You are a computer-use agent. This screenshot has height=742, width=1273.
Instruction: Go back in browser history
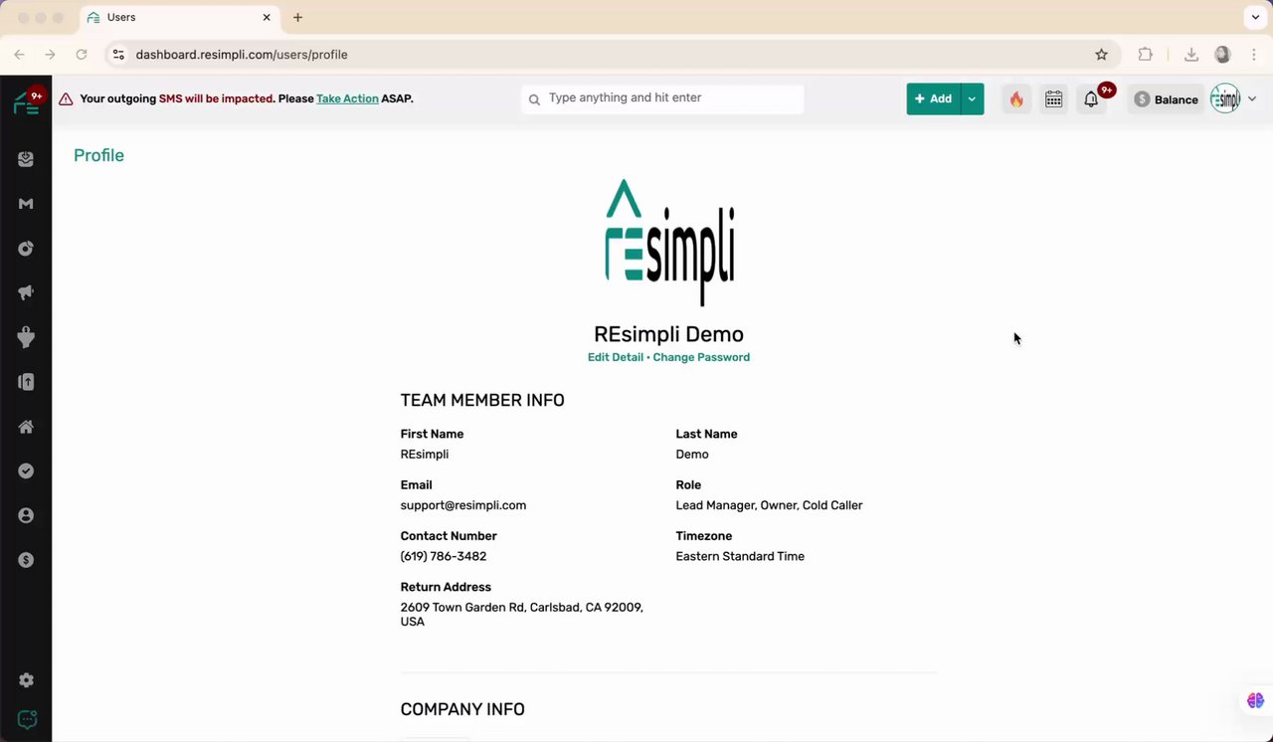coord(20,55)
